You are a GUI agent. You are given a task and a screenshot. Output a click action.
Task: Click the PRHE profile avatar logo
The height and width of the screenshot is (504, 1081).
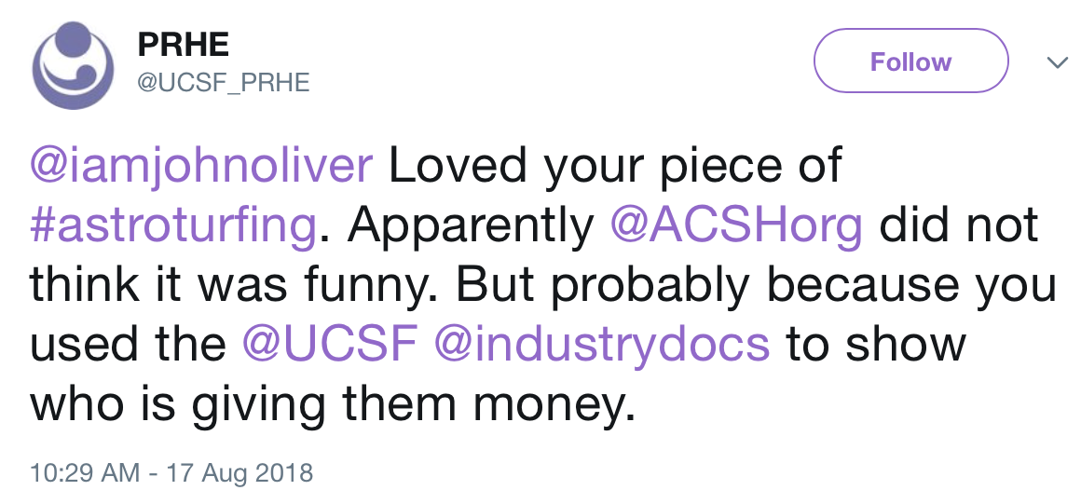72,68
